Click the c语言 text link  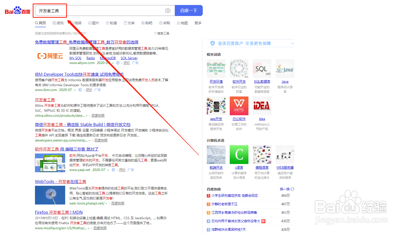(x=239, y=168)
